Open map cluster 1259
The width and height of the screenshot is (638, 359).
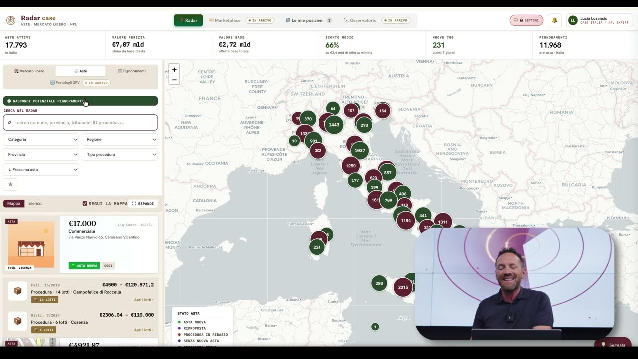coord(351,166)
